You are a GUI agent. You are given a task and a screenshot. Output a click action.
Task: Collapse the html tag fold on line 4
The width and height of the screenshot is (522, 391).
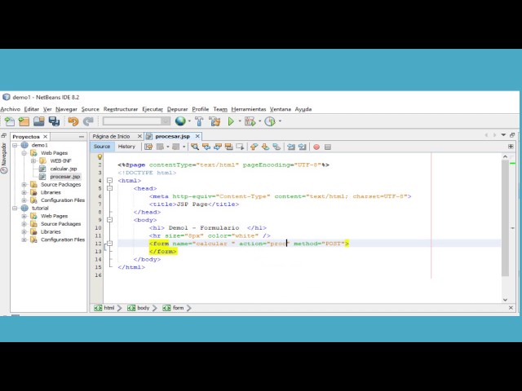click(110, 181)
